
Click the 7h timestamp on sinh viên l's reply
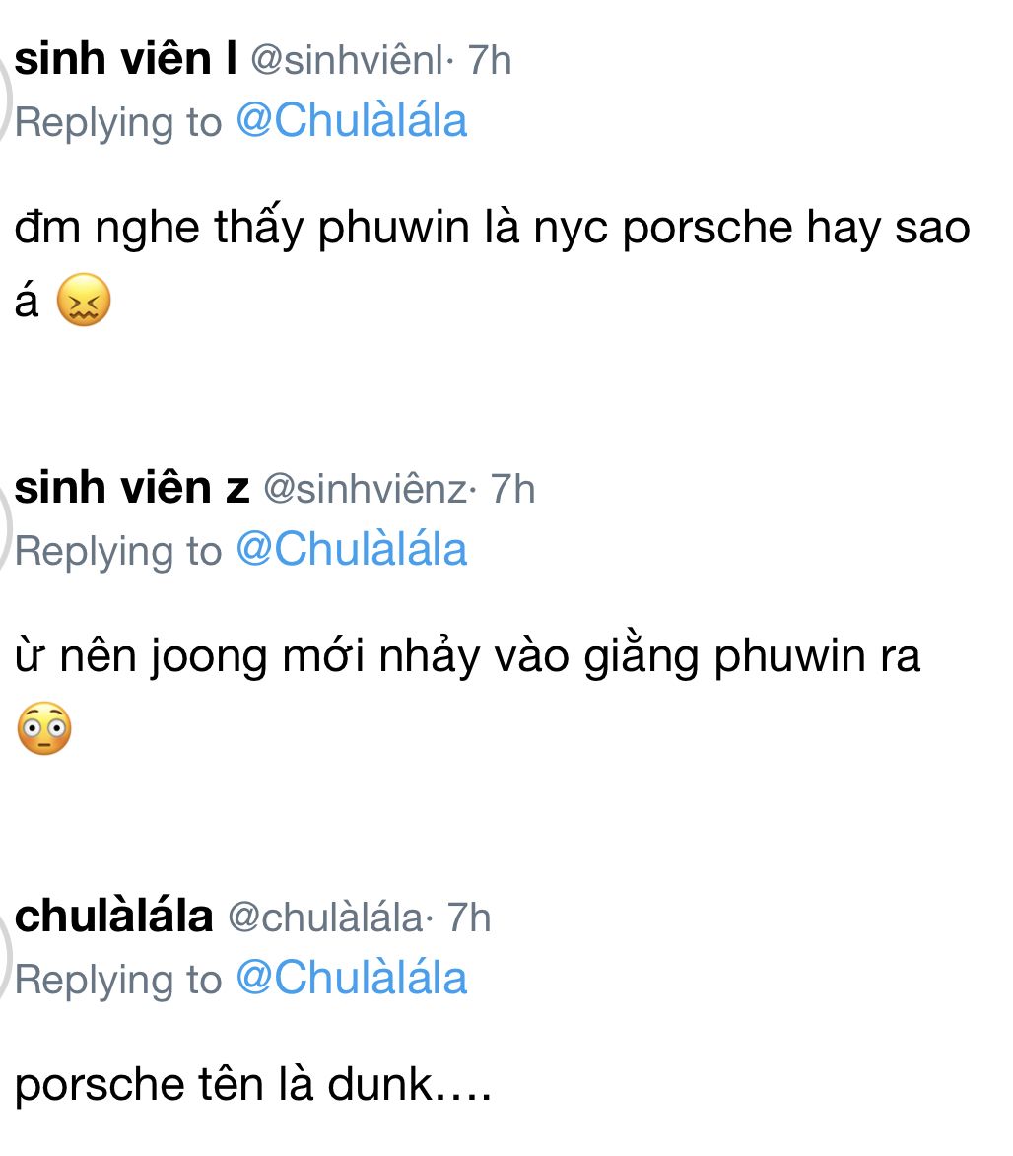(489, 61)
